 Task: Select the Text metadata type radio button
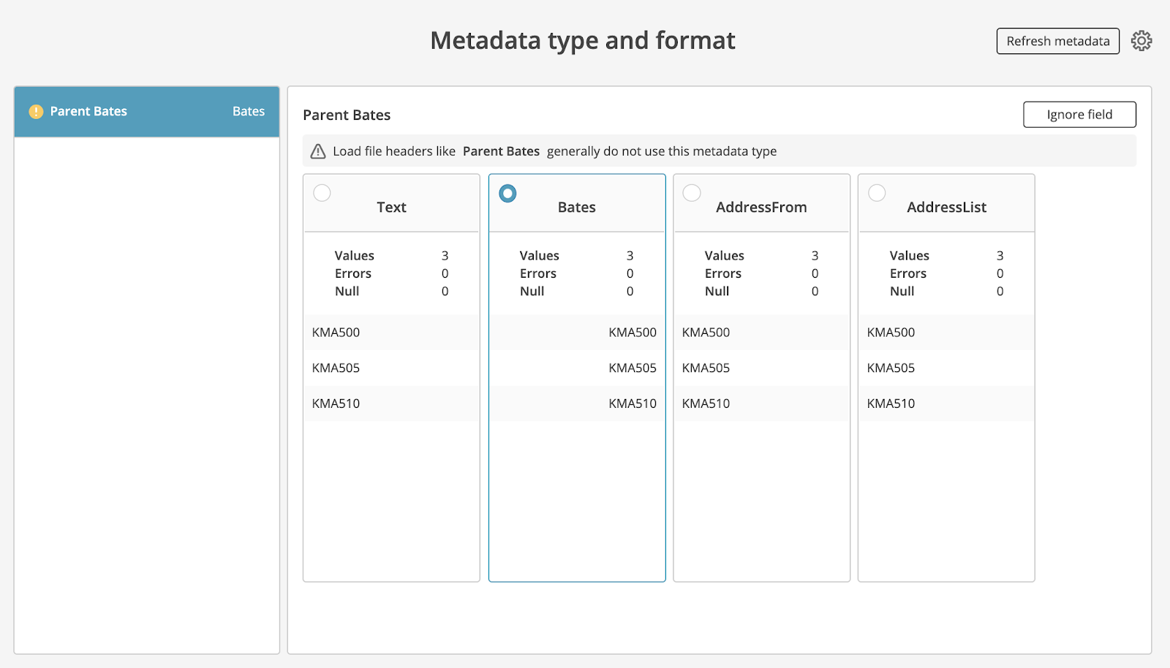[322, 193]
